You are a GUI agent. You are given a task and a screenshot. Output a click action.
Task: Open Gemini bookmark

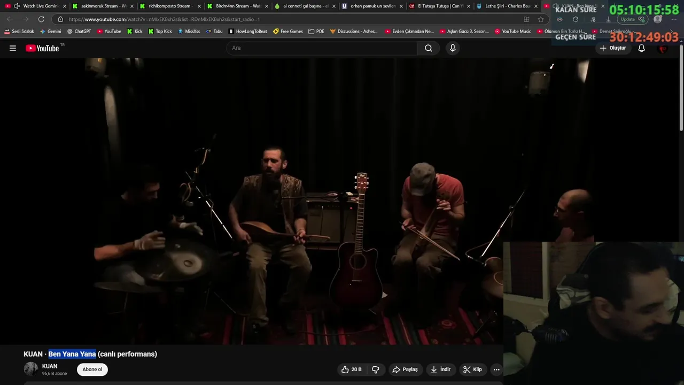[50, 32]
